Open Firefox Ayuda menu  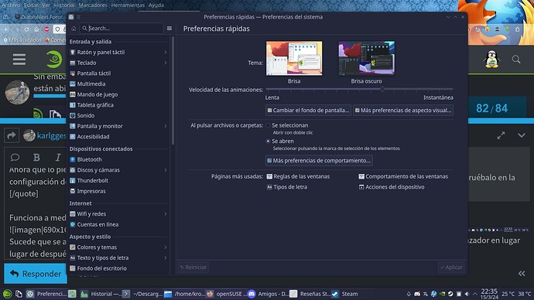click(156, 5)
